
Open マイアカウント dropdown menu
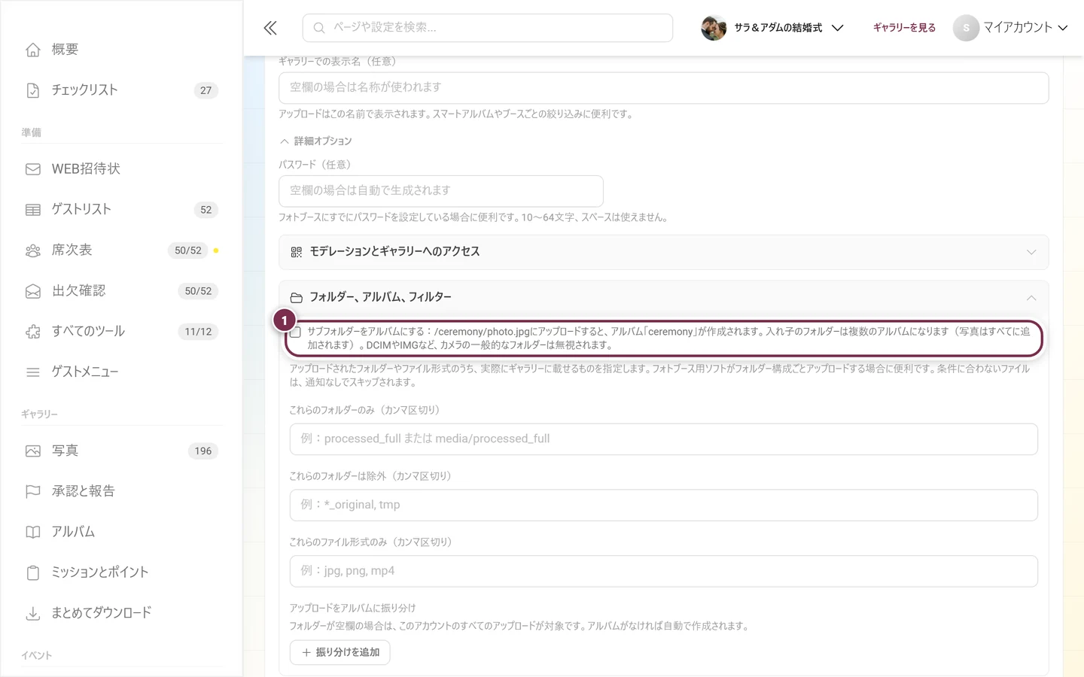[x=1011, y=28]
